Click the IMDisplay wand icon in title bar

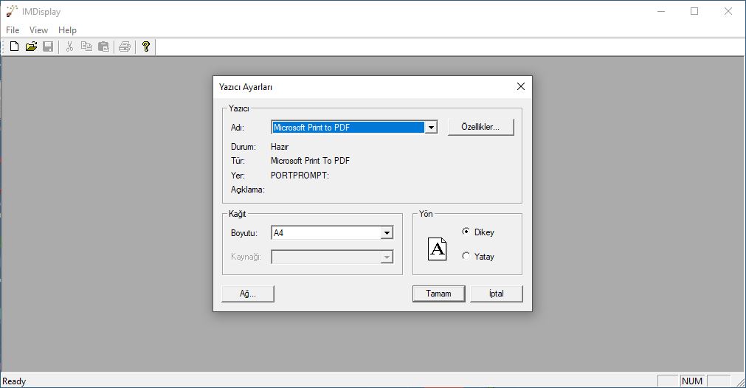[x=12, y=11]
